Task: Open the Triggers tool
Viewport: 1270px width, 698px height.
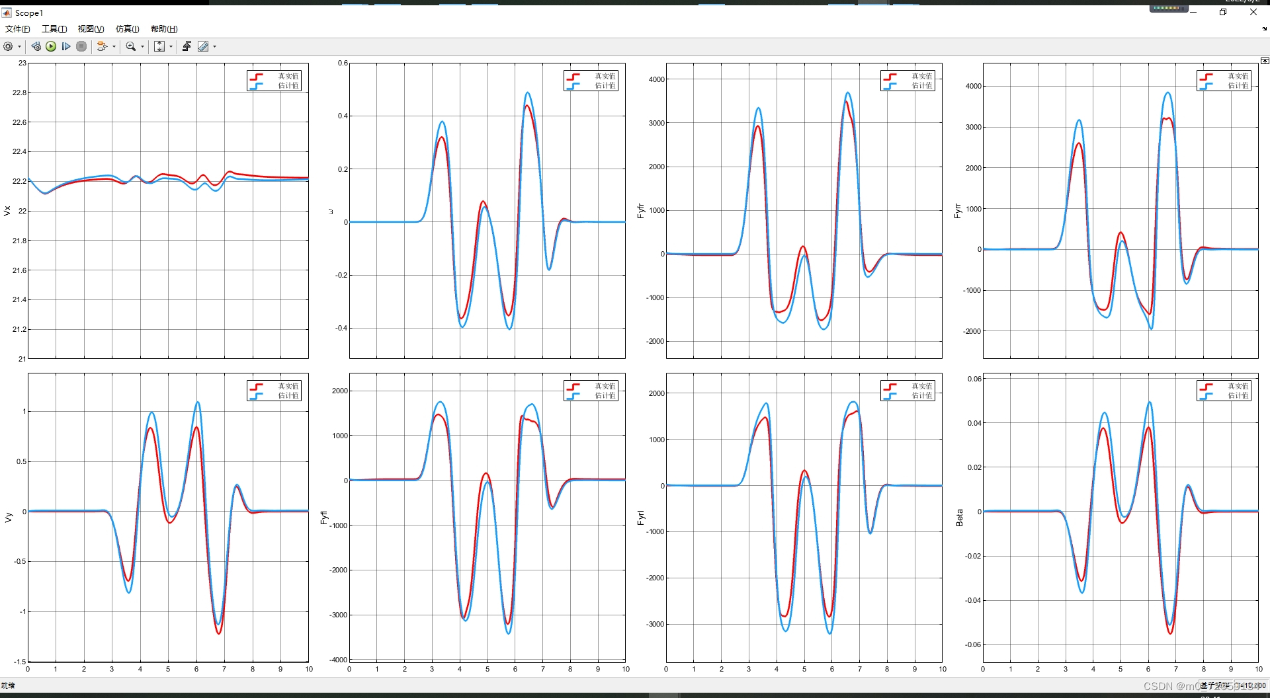Action: click(x=187, y=46)
